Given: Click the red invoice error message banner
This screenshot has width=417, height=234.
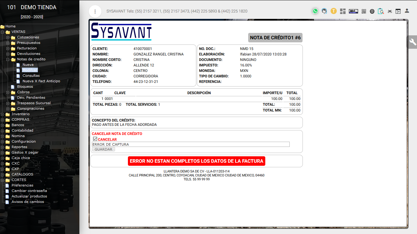Looking at the screenshot, I should pyautogui.click(x=196, y=161).
